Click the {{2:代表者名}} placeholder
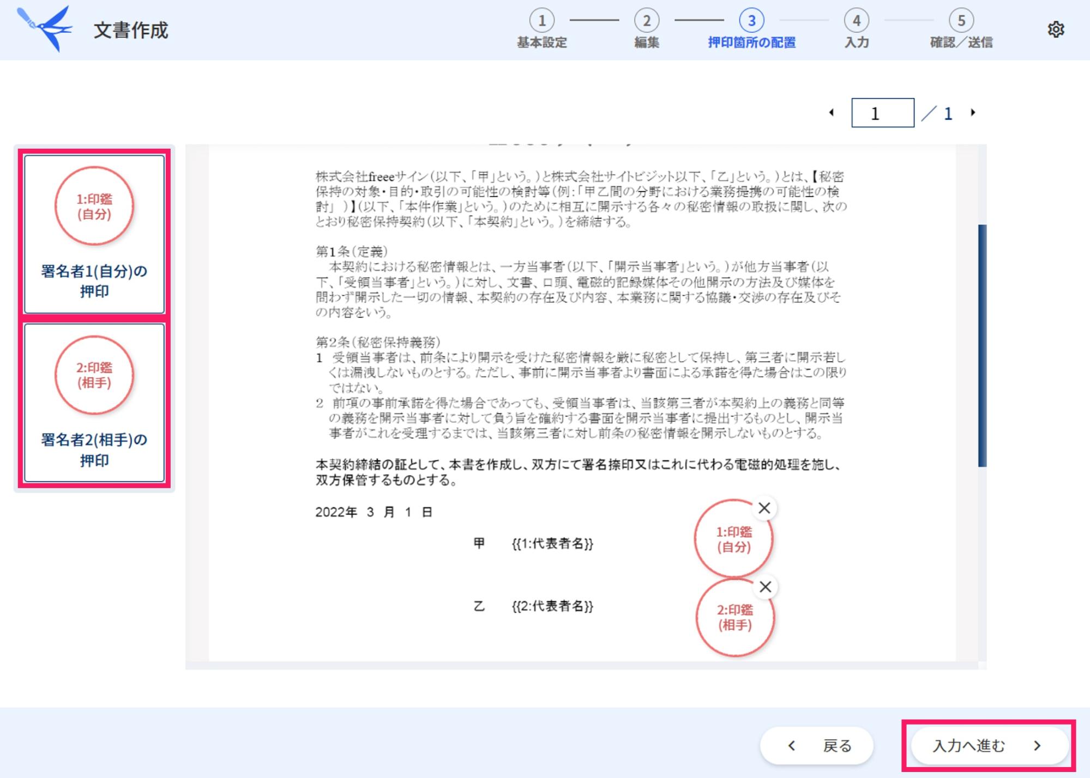This screenshot has width=1090, height=778. [552, 606]
